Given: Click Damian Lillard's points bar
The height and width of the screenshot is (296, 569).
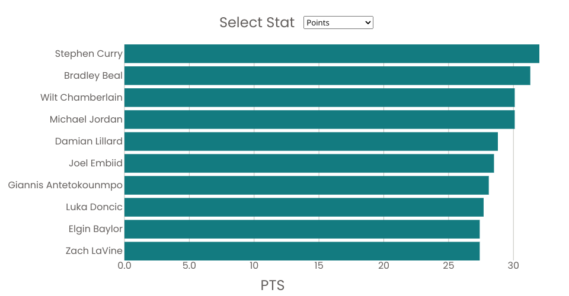Looking at the screenshot, I should click(x=311, y=141).
